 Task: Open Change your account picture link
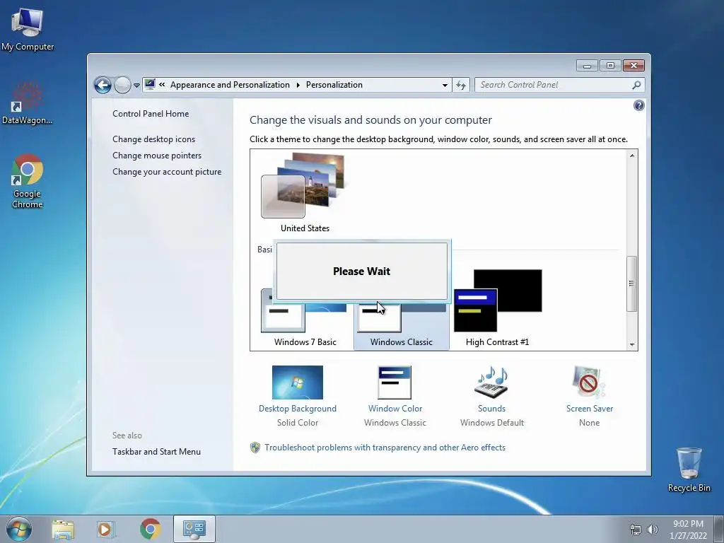pos(167,172)
